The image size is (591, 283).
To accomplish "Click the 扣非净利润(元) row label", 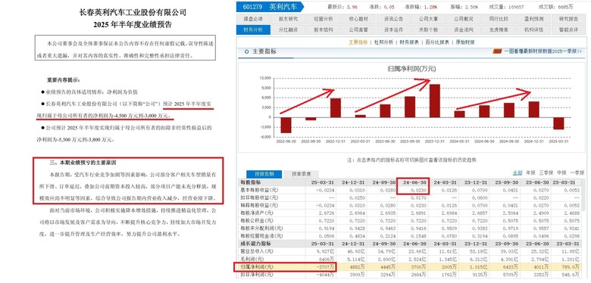I will click(256, 275).
